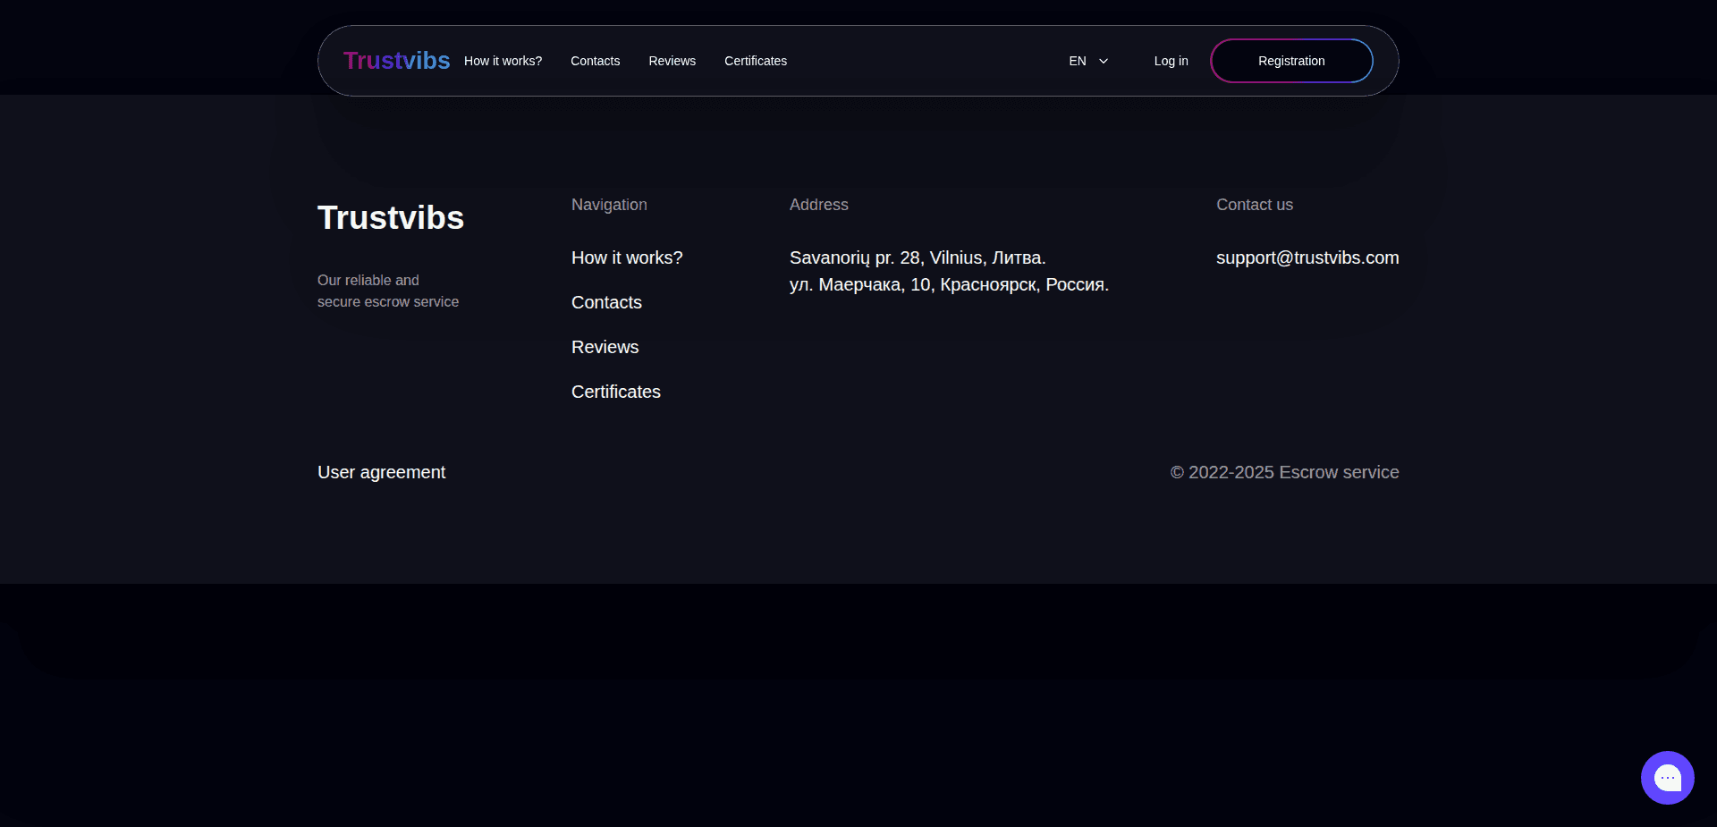This screenshot has width=1717, height=827.
Task: Click the Trustvibs wordmark in the footer
Action: pyautogui.click(x=390, y=217)
